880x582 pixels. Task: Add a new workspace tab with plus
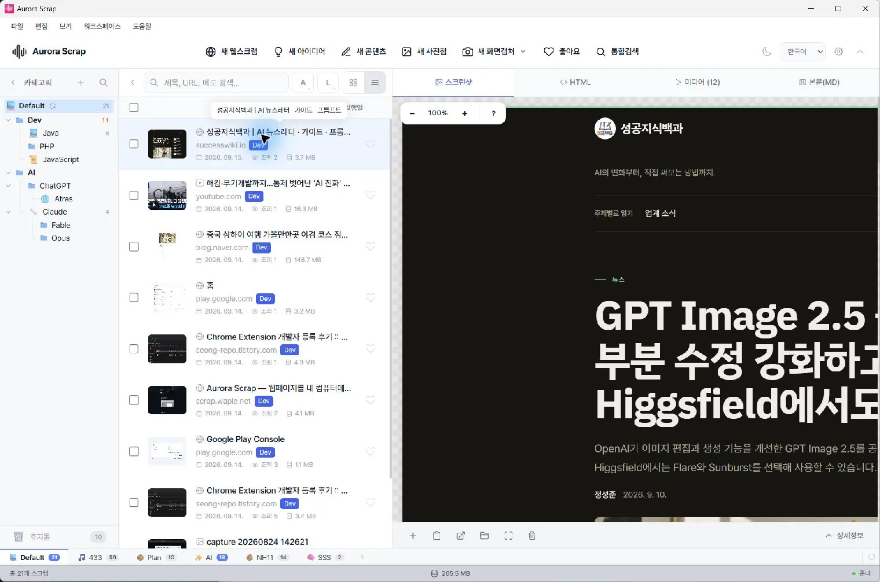point(362,557)
